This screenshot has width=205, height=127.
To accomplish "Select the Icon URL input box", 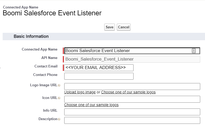I will [132, 99].
